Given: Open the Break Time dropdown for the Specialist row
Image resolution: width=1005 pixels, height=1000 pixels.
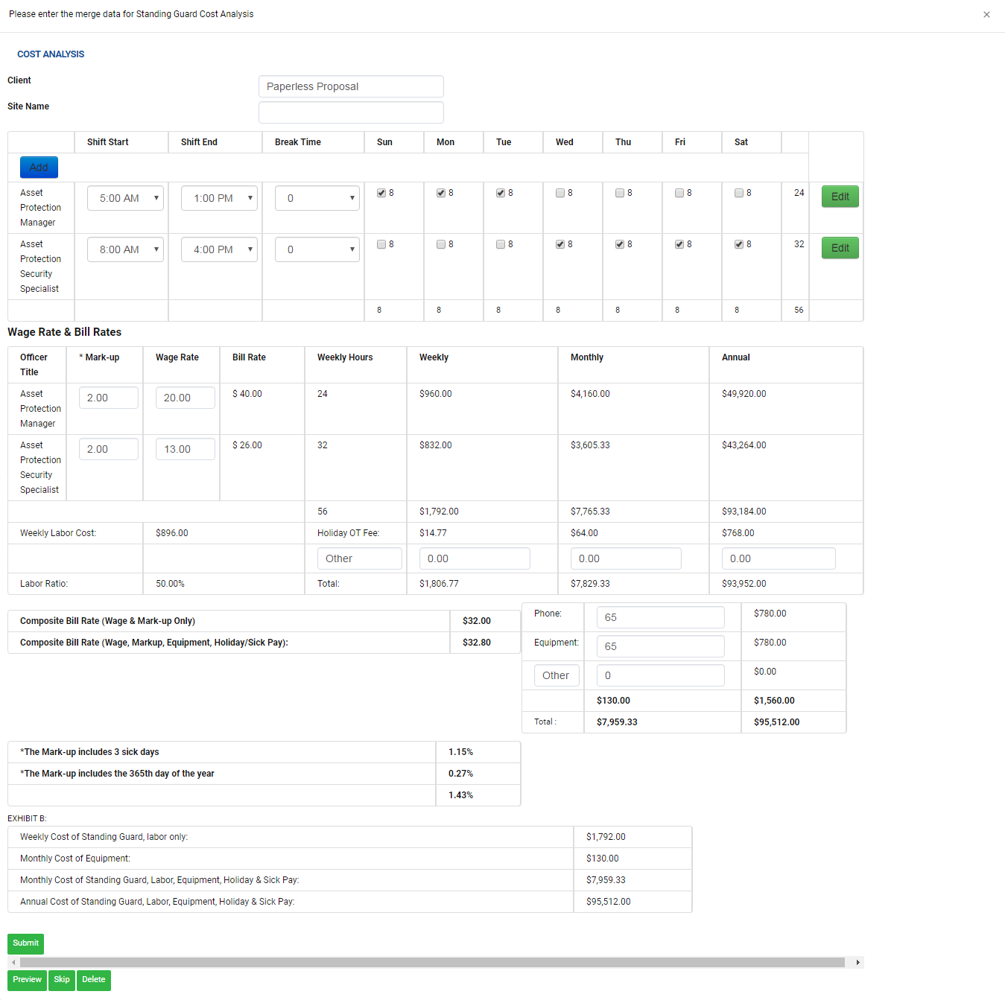Looking at the screenshot, I should (317, 249).
